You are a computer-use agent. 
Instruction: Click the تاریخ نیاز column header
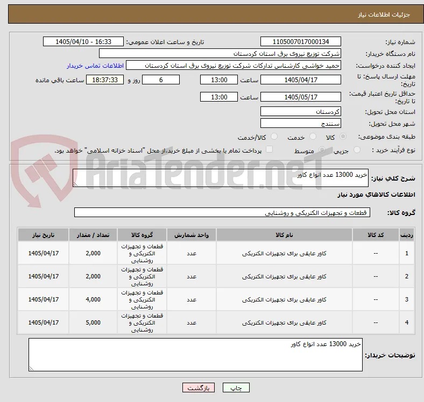coord(43,235)
